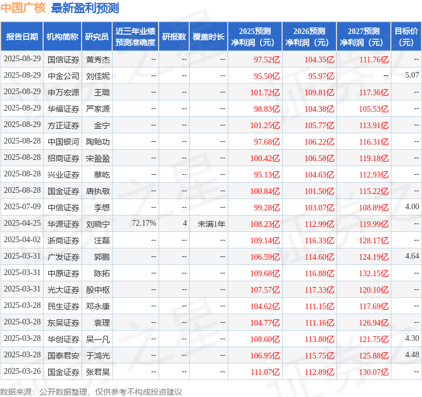Select the 中原证券 institution cell

(x=63, y=273)
